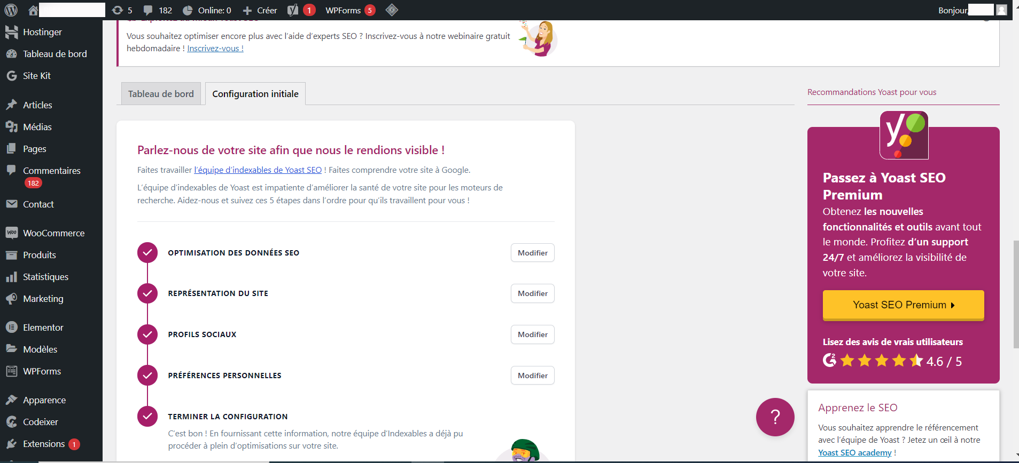Click the Terminer la configuration heading
The width and height of the screenshot is (1019, 463).
[x=228, y=417]
